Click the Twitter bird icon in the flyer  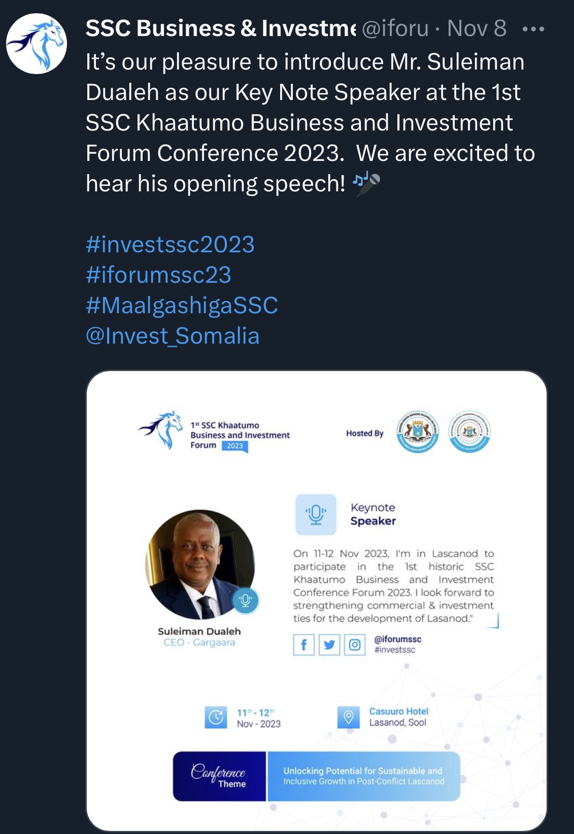coord(329,645)
